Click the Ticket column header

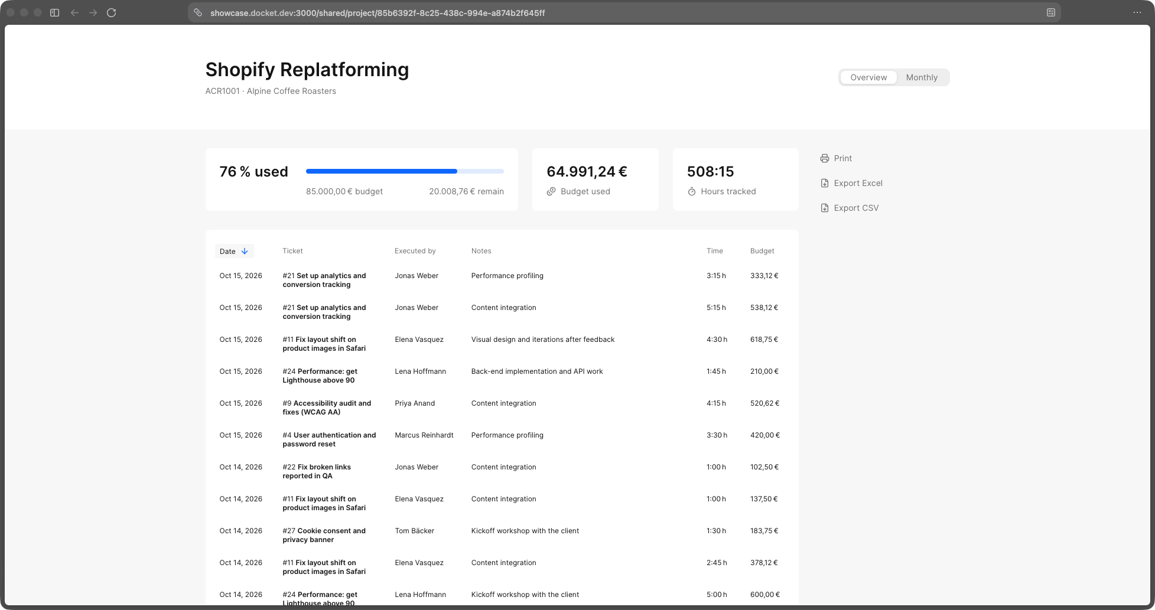[292, 251]
